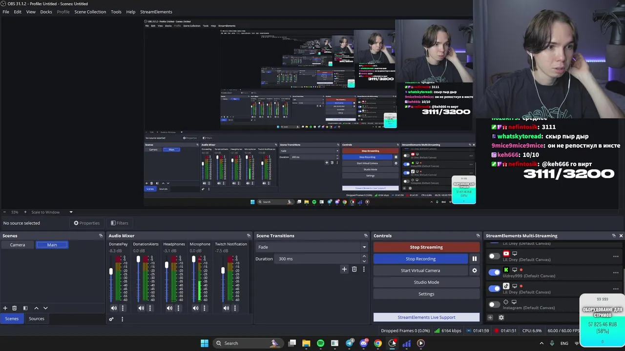Move scene down arrow
Screen dimensions: 625x351
[x=45, y=308]
